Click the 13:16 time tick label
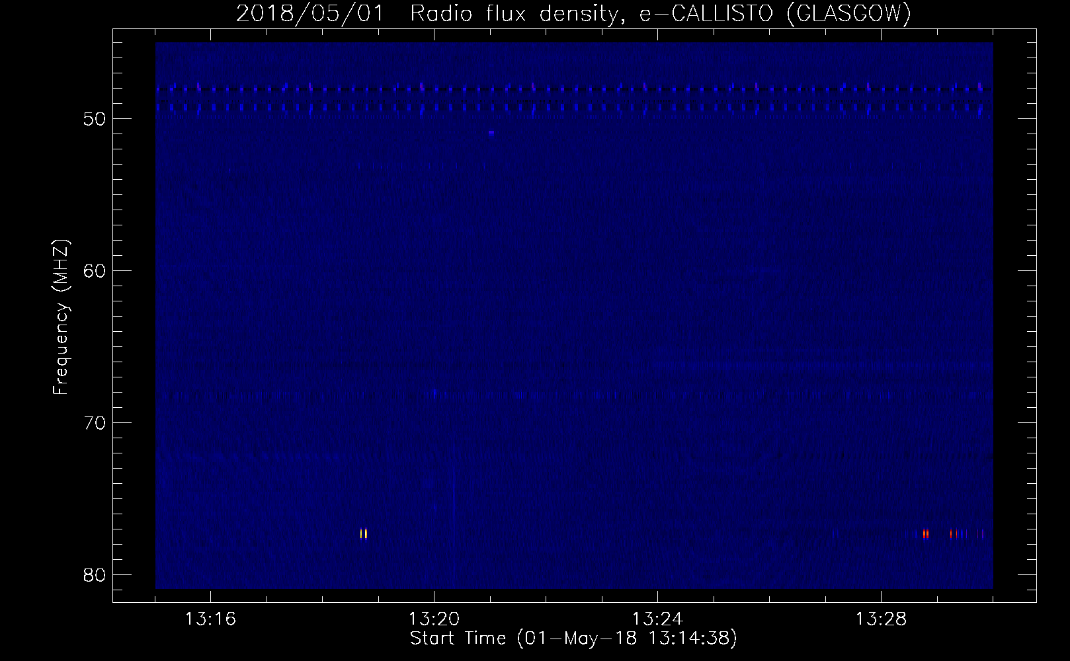The height and width of the screenshot is (661, 1070). 210,619
